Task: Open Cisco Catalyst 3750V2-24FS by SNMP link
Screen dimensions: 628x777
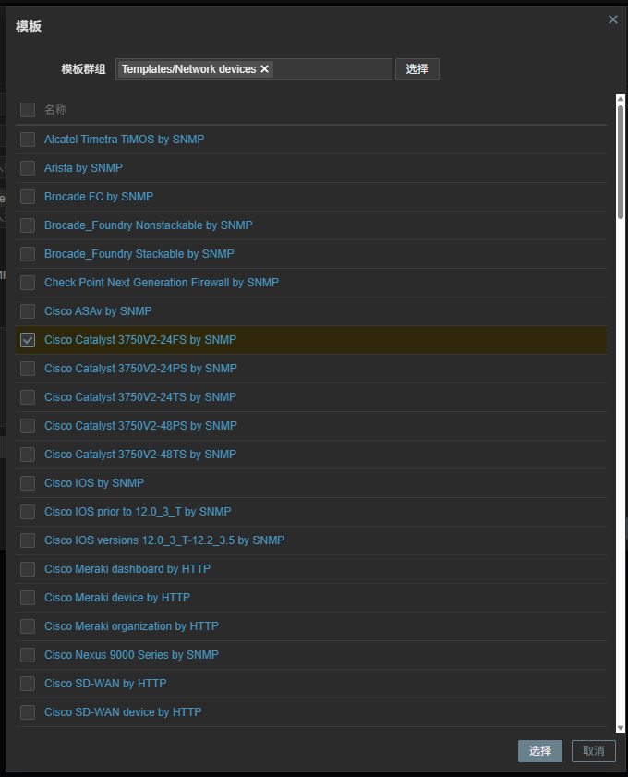Action: [140, 340]
